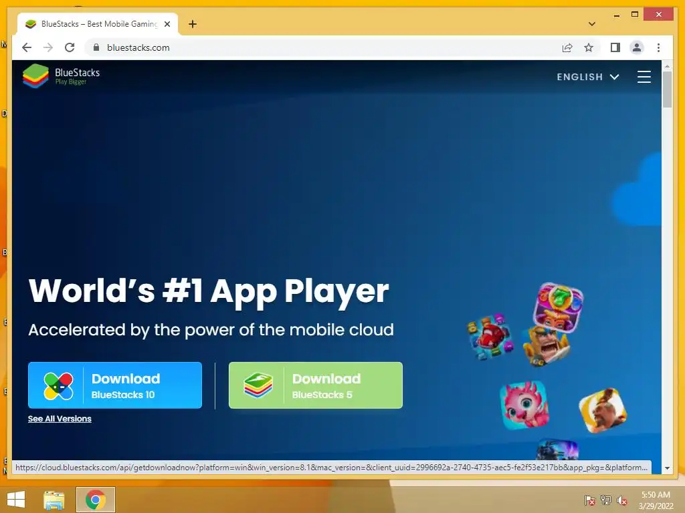Click the Chrome taskbar icon
The width and height of the screenshot is (685, 513).
tap(96, 500)
